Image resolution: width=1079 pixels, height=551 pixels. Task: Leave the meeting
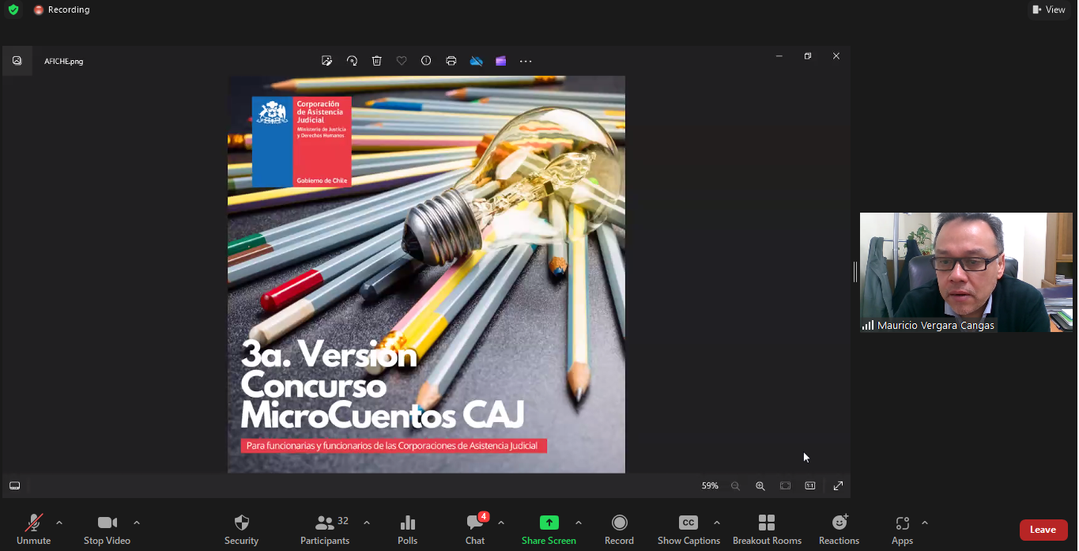point(1043,530)
